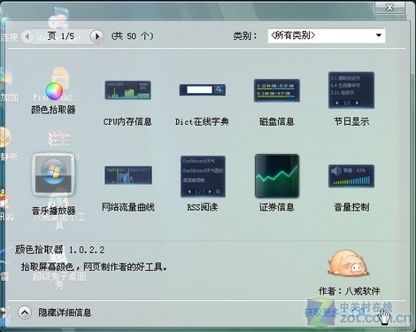
Task: Click the 音量控制 label
Action: pyautogui.click(x=351, y=207)
